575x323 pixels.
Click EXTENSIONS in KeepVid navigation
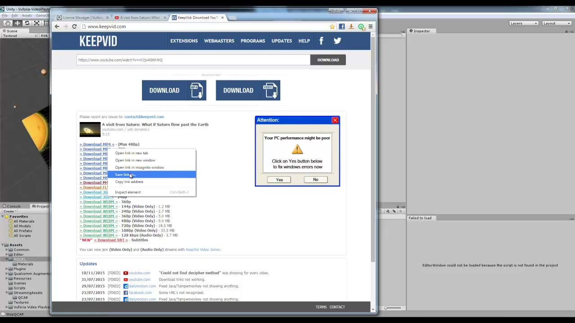pyautogui.click(x=184, y=41)
